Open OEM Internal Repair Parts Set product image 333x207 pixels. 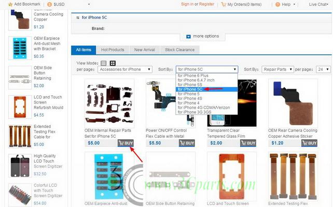pos(109,103)
